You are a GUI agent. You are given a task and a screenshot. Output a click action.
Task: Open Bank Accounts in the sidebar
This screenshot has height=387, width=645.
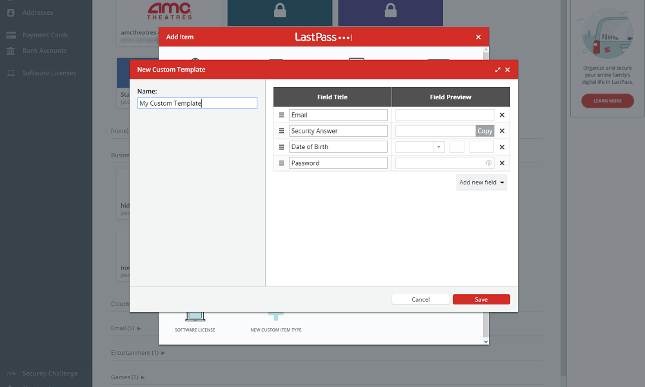point(45,50)
